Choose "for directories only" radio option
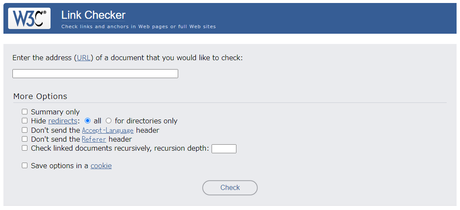 pyautogui.click(x=108, y=121)
